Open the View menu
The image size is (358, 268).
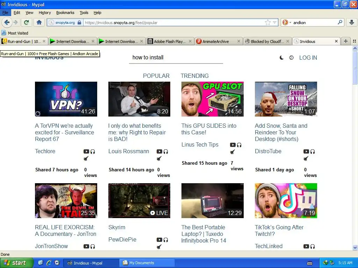click(29, 13)
